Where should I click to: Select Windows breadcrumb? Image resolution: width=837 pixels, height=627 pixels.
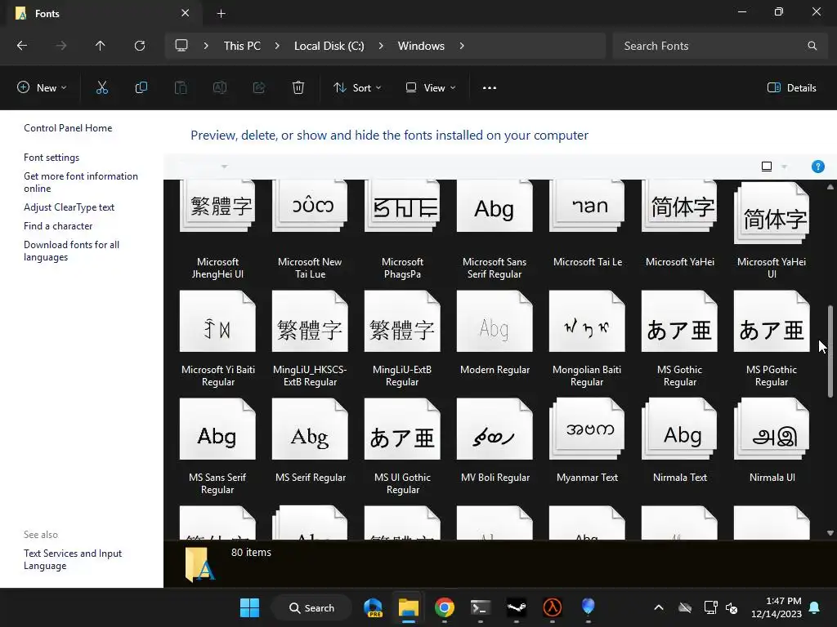click(421, 46)
